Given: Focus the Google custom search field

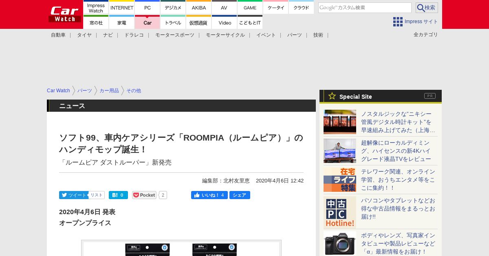Looking at the screenshot, I should click(x=365, y=8).
